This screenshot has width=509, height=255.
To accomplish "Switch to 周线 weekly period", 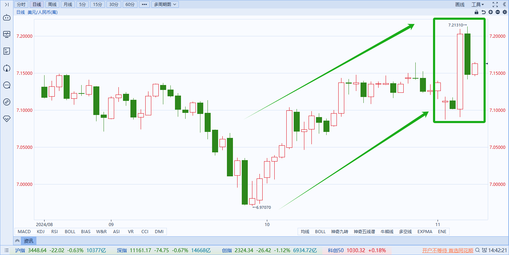I will click(x=52, y=5).
